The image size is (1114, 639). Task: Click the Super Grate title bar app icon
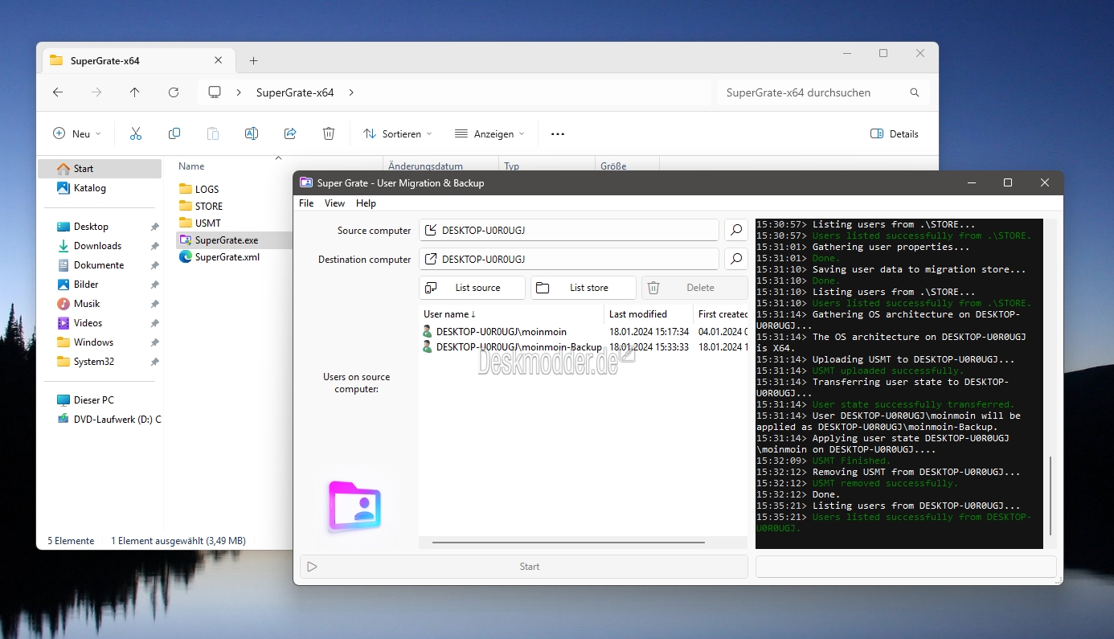[306, 182]
